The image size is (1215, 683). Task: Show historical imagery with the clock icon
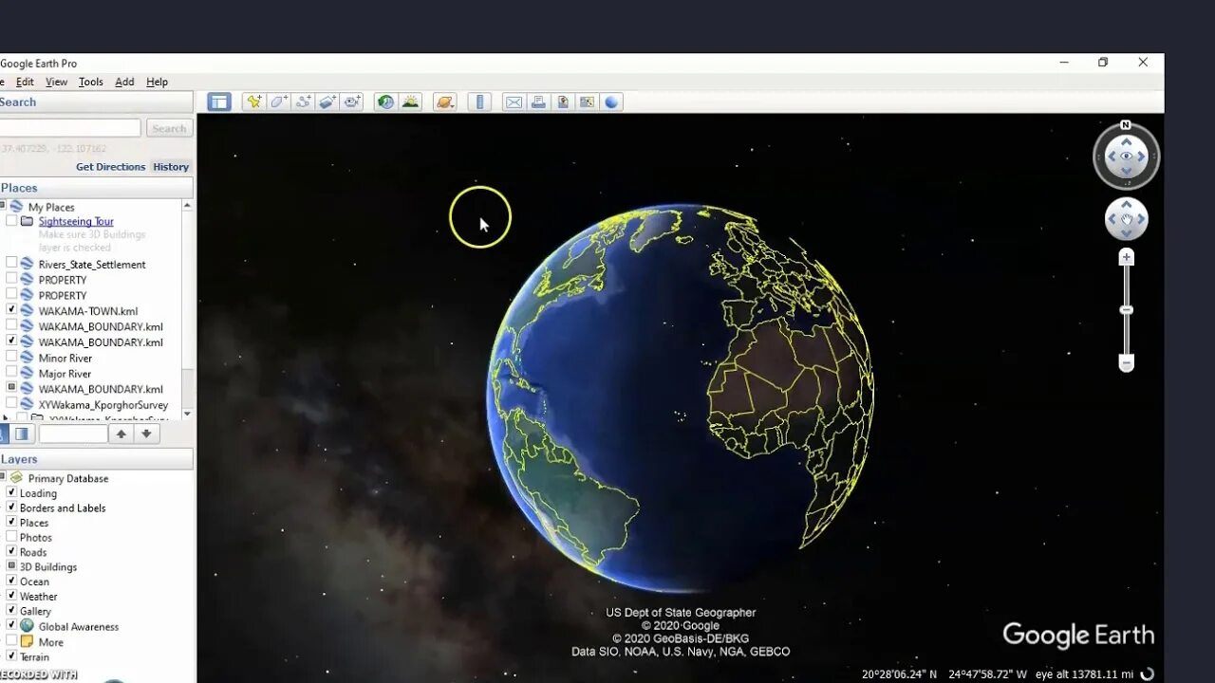[x=385, y=102]
